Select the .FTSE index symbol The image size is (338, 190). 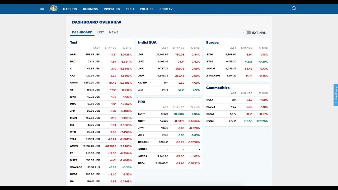[x=210, y=61]
